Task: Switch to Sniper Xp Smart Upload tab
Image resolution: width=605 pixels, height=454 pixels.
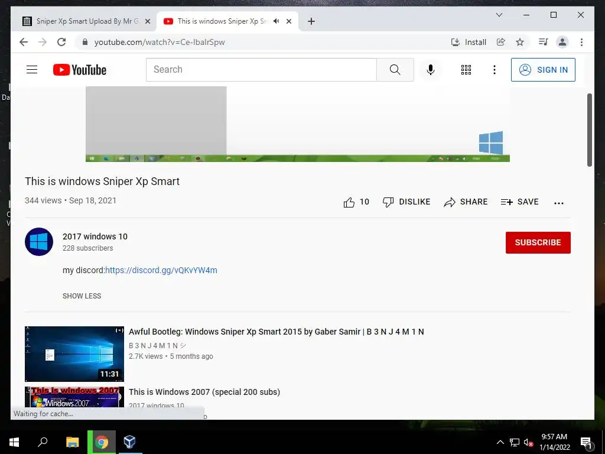Action: [x=85, y=21]
